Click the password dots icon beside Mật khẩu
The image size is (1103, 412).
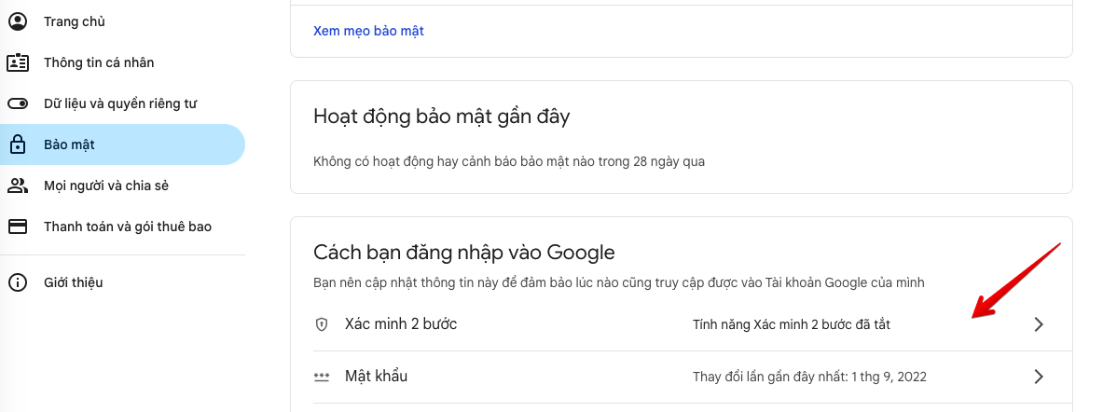tap(322, 377)
